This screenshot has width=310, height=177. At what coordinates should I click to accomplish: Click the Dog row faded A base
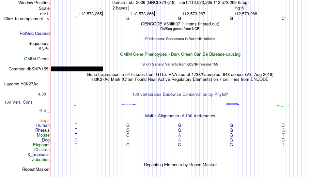pos(179,140)
